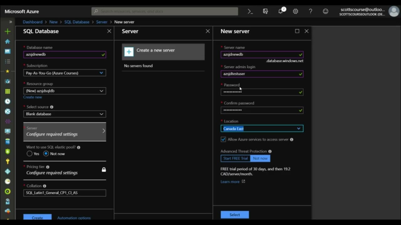Image resolution: width=401 pixels, height=225 pixels.
Task: Choose Not now for Advanced Threat Protection
Action: [x=260, y=158]
